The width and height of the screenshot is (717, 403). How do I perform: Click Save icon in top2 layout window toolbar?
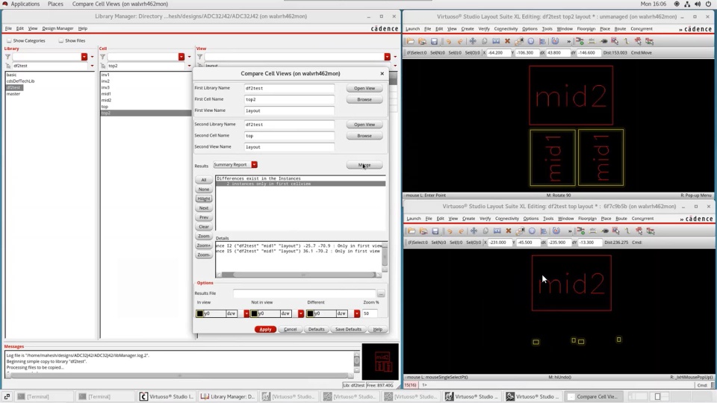434,41
